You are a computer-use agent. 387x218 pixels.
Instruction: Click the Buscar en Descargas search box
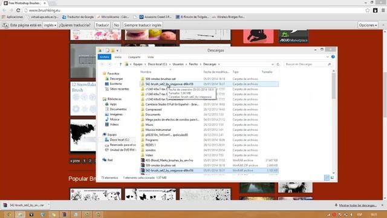(308, 64)
